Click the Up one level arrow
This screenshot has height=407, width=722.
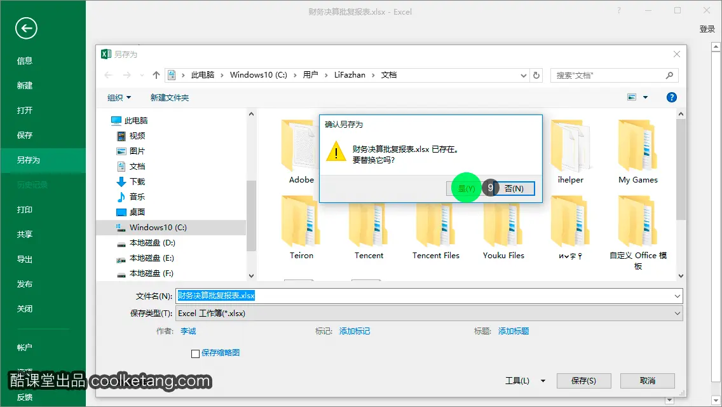pyautogui.click(x=156, y=75)
